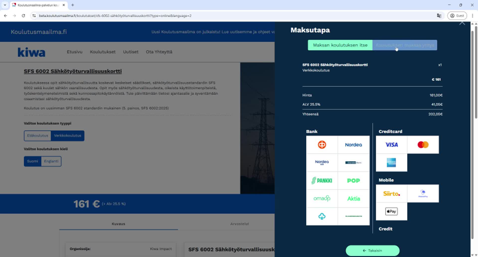Pay with Visa credit card
Image resolution: width=478 pixels, height=257 pixels.
point(392,145)
